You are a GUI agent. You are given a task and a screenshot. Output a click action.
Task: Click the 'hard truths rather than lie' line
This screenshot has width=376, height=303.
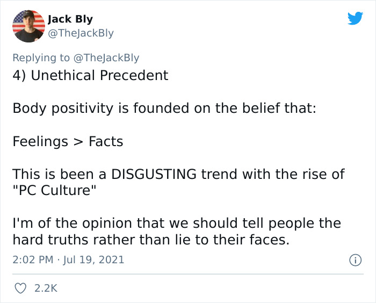[151, 240]
